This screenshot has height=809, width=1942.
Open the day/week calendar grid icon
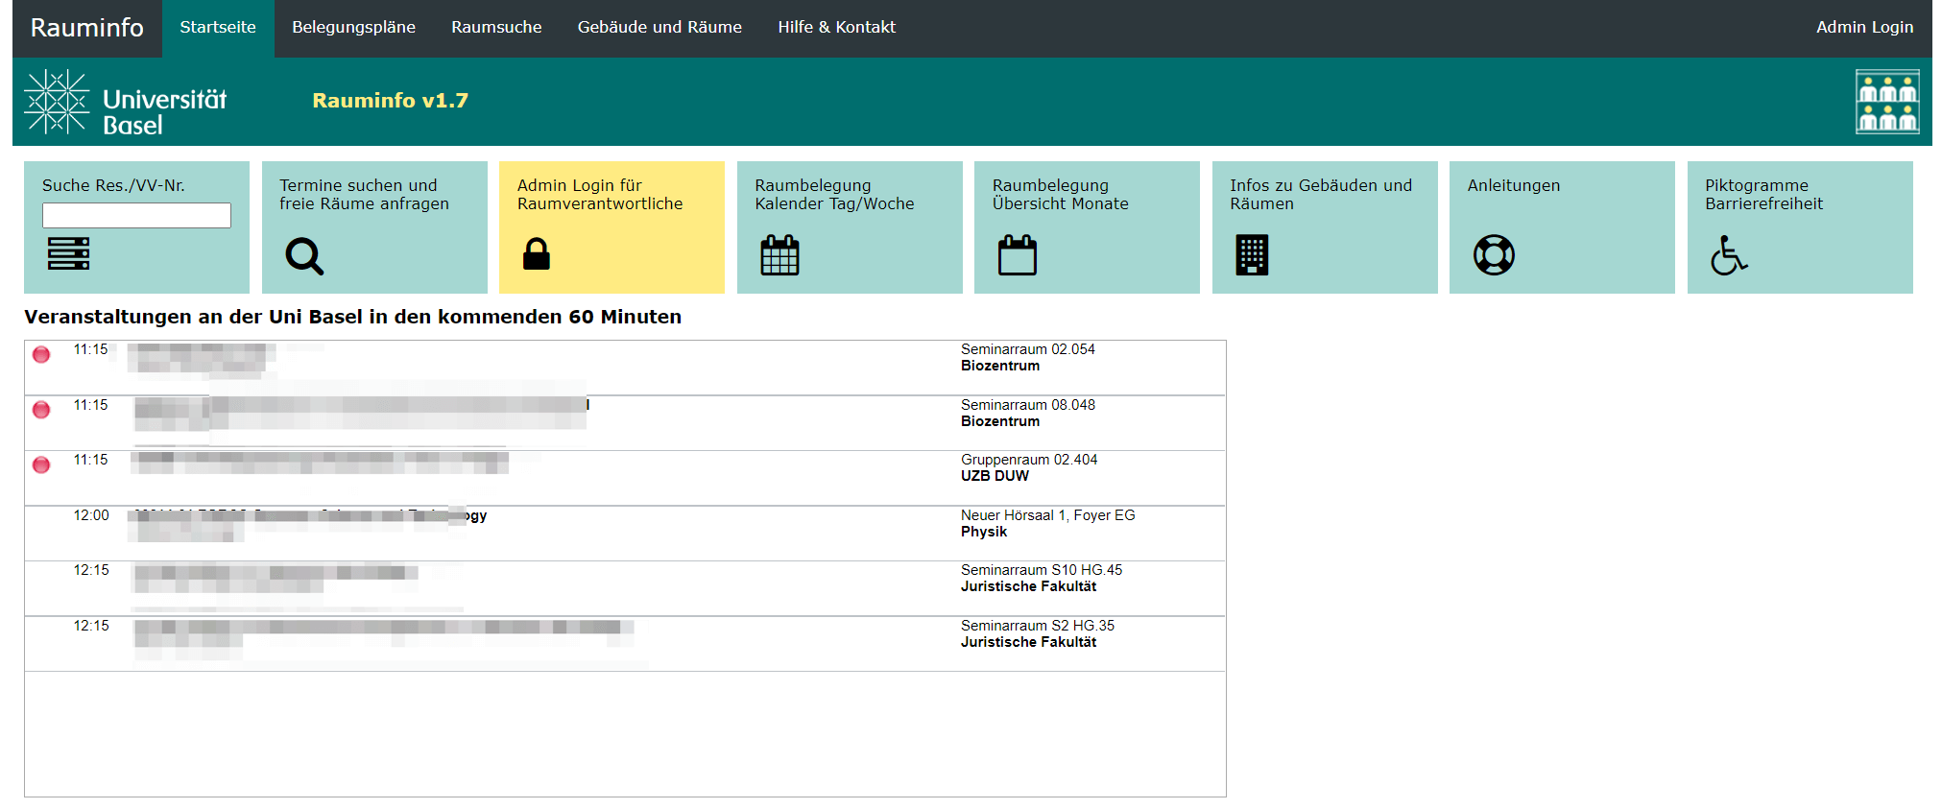pos(779,255)
